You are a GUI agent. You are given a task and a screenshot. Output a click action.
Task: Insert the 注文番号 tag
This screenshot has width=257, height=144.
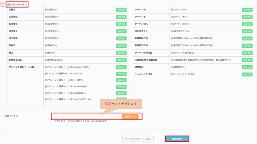click(x=121, y=31)
